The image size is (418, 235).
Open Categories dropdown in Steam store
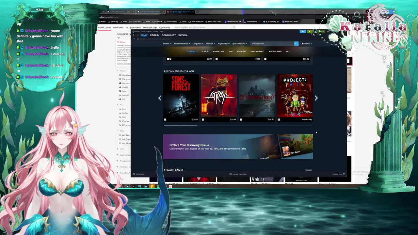point(198,43)
